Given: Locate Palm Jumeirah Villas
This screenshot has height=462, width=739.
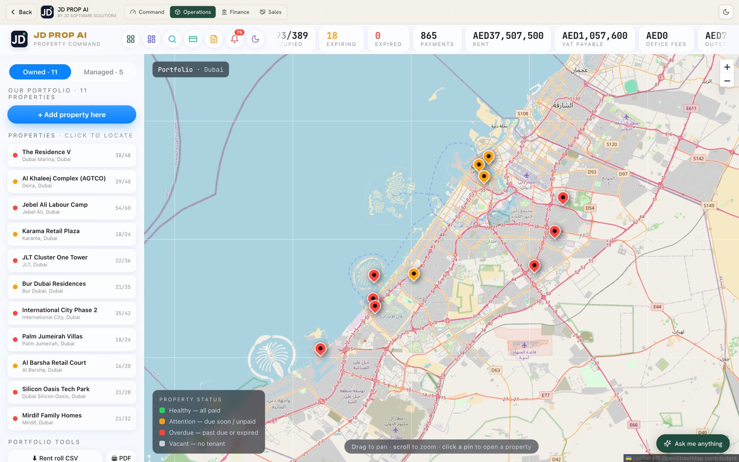Looking at the screenshot, I should tap(72, 340).
